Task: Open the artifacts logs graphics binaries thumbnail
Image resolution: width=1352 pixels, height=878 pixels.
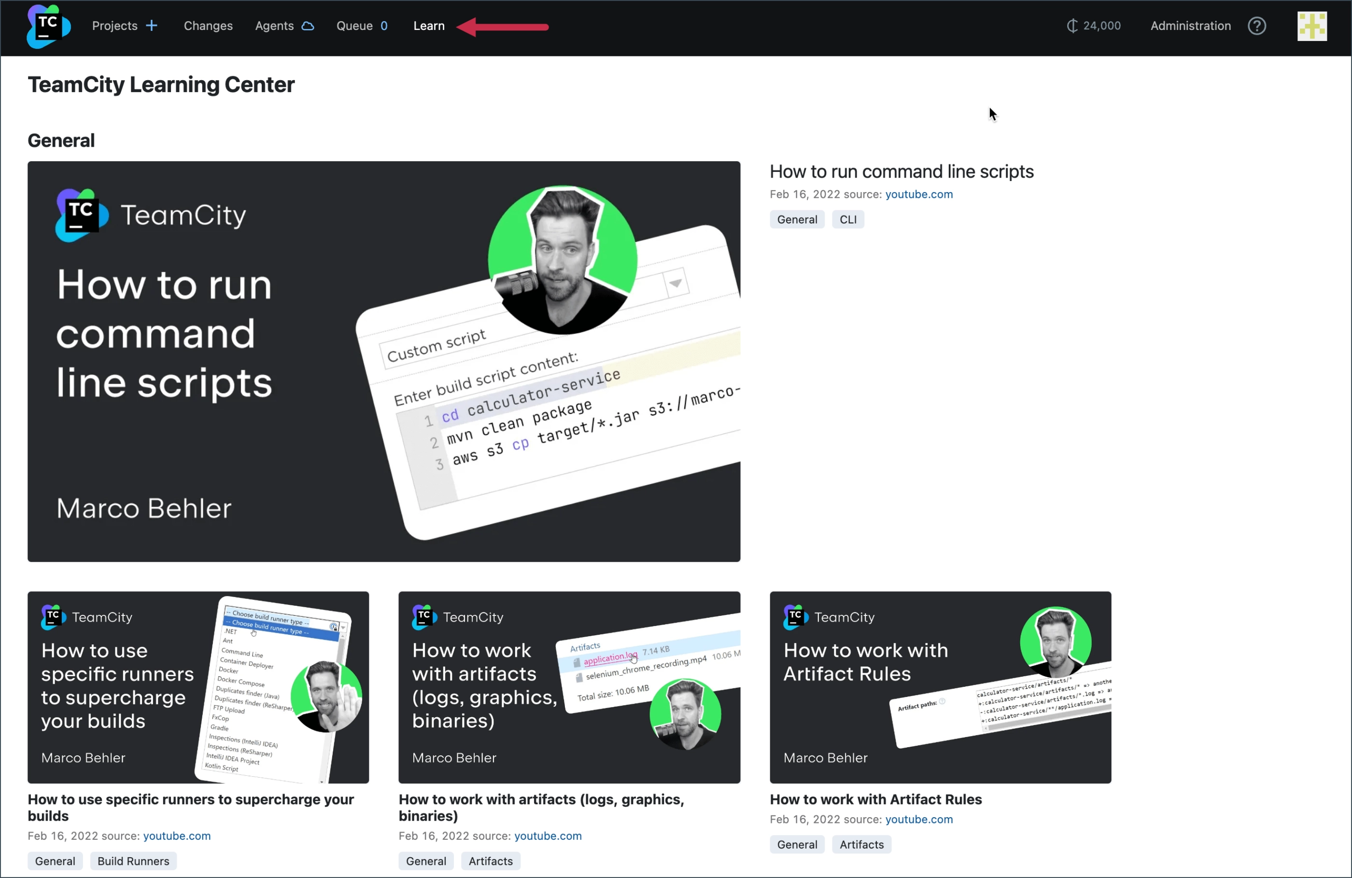Action: tap(569, 687)
